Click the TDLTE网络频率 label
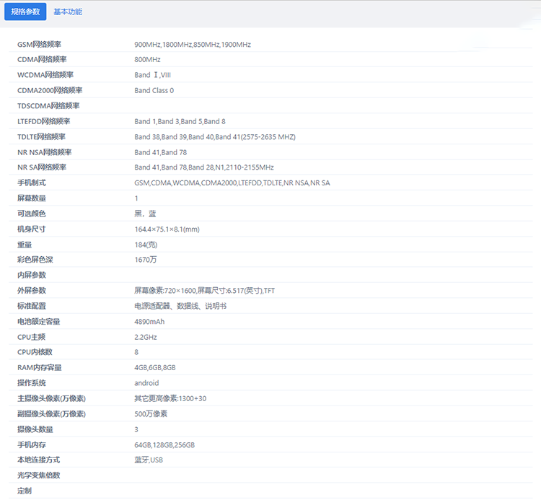The image size is (541, 500). point(41,136)
